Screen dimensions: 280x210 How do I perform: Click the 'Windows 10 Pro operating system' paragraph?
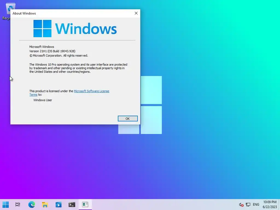(x=78, y=68)
